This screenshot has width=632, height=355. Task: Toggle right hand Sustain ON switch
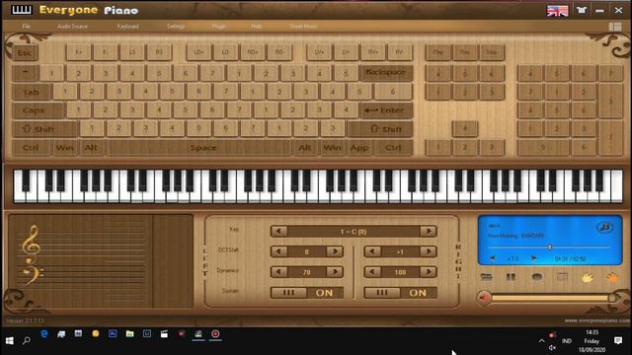(418, 293)
